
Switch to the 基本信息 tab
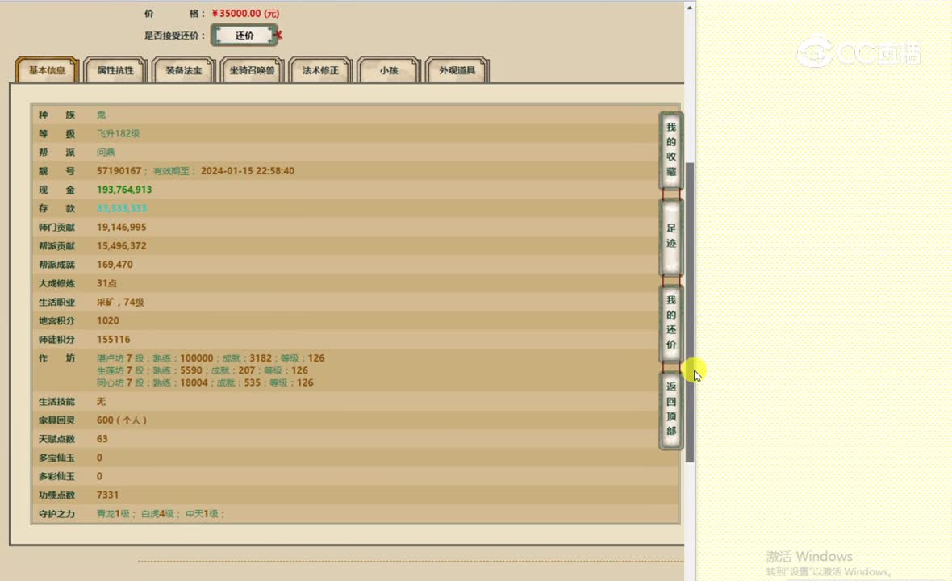[x=47, y=70]
